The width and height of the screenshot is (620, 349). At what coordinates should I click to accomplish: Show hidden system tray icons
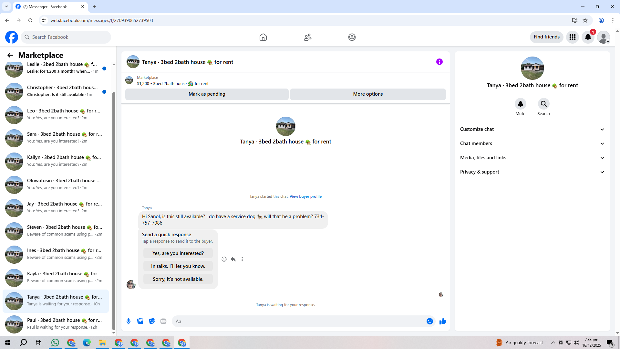553,343
